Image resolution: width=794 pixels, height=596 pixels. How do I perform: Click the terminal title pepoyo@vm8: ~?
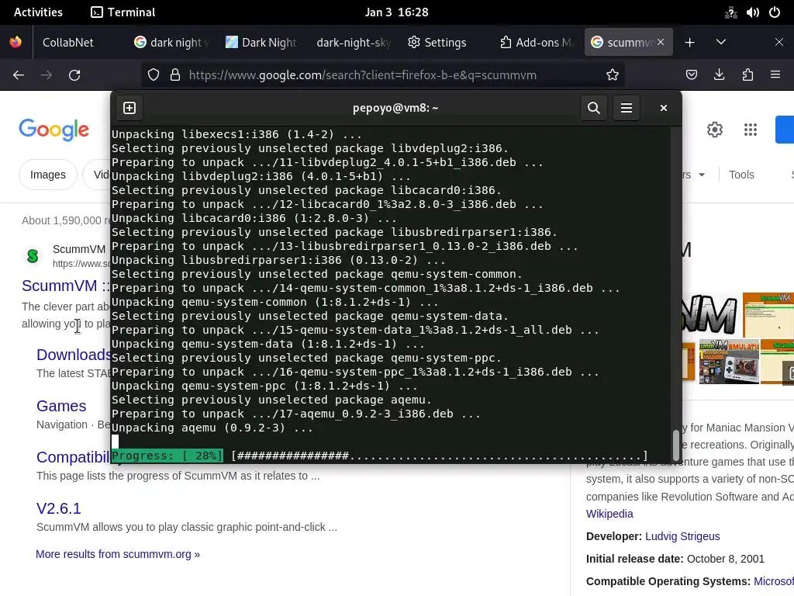coord(395,108)
